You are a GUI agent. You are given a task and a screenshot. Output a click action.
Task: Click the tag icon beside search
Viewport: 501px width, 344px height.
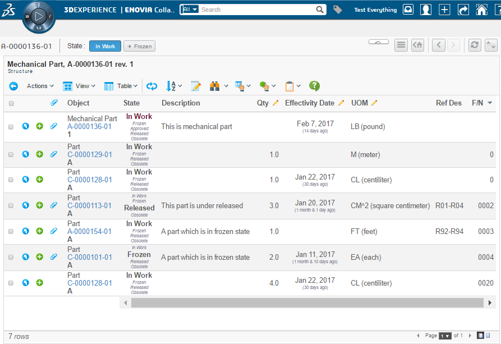[x=337, y=10]
